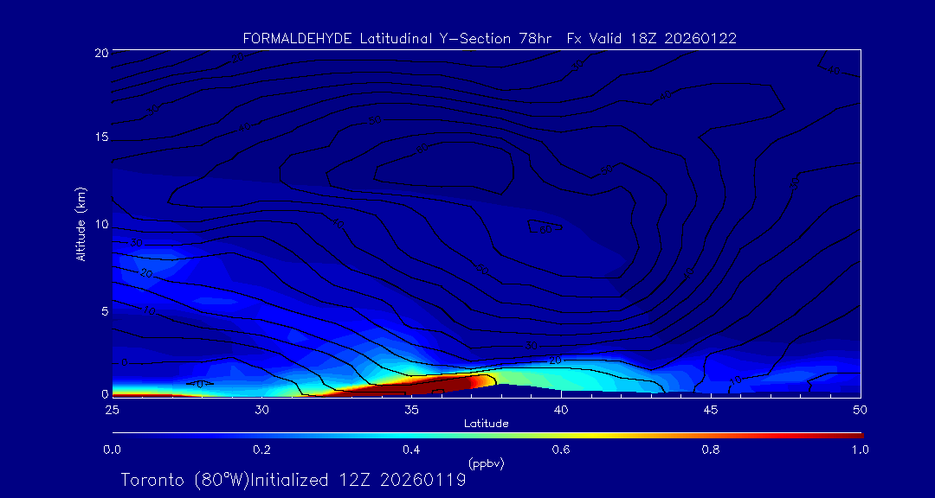Click the latitude axis tick label 40
The image size is (935, 498).
pos(561,409)
